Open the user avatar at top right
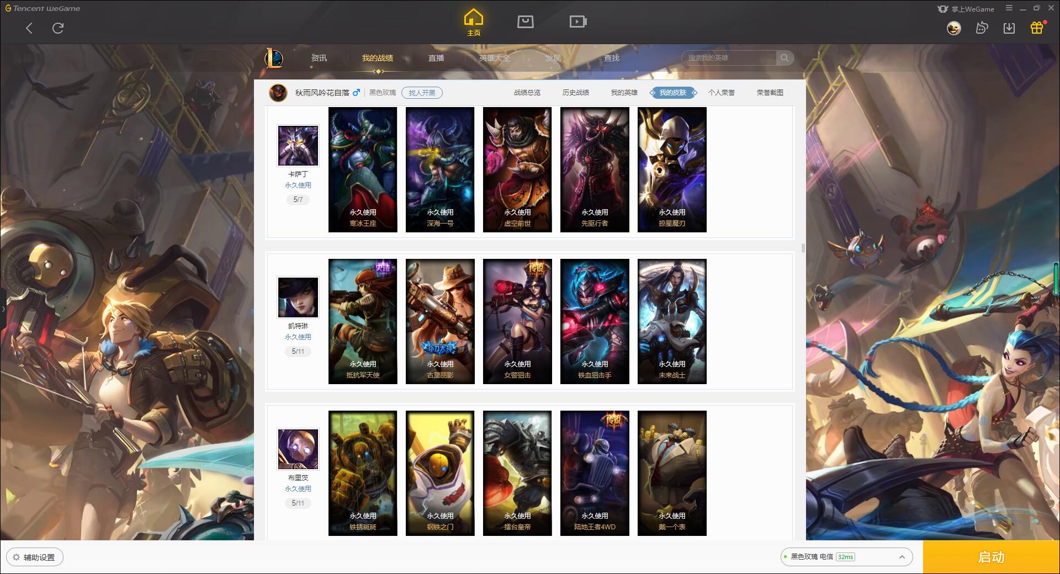Image resolution: width=1060 pixels, height=574 pixels. 953,28
